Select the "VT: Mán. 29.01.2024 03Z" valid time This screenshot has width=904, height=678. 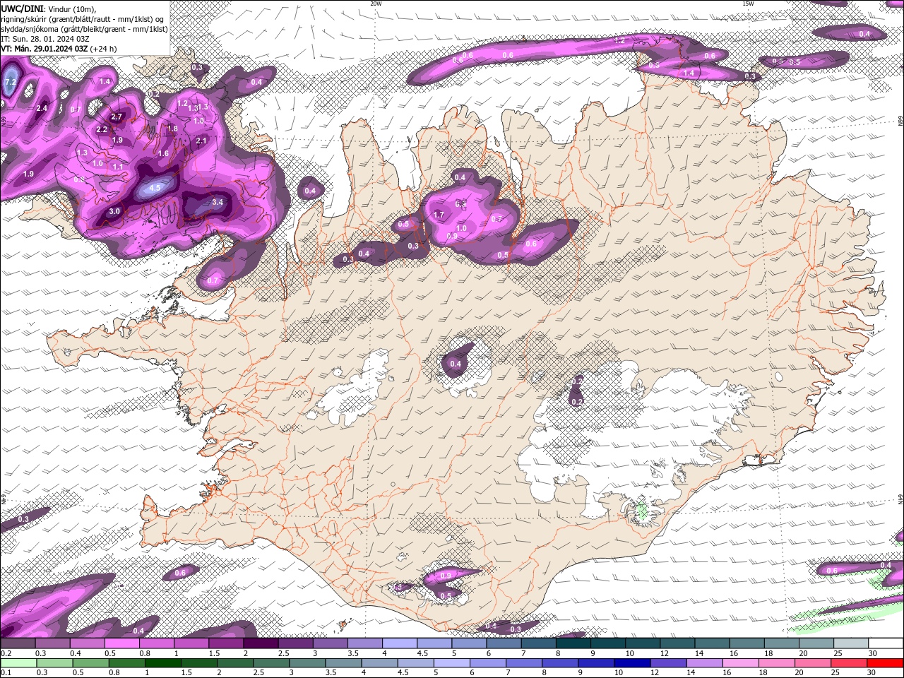point(44,49)
